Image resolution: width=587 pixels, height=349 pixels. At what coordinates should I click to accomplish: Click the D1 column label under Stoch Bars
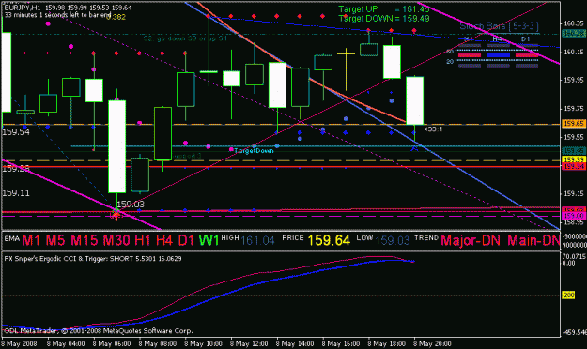tap(525, 38)
